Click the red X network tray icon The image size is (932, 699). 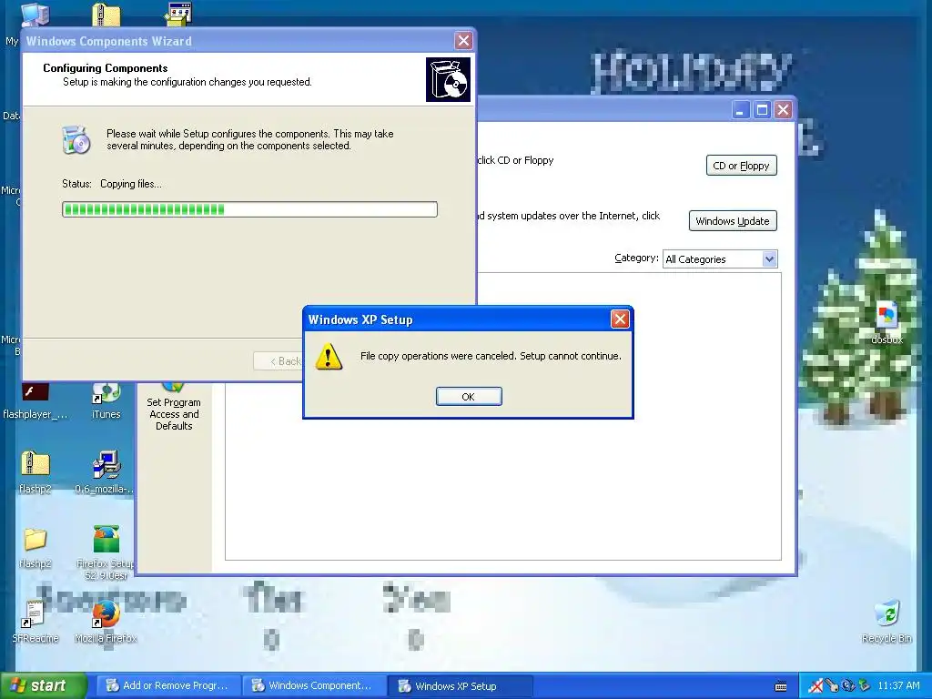click(x=815, y=686)
